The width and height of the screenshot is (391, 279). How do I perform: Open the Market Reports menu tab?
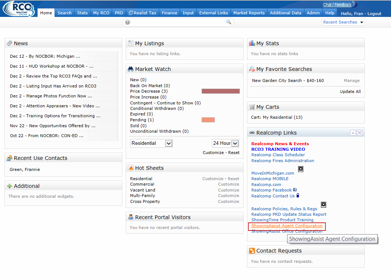pos(249,13)
